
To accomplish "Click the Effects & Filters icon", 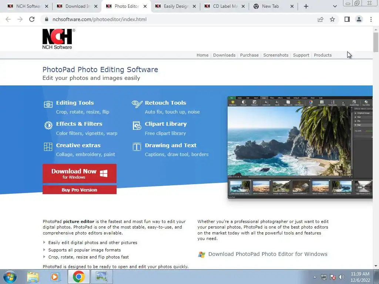I will pos(48,125).
